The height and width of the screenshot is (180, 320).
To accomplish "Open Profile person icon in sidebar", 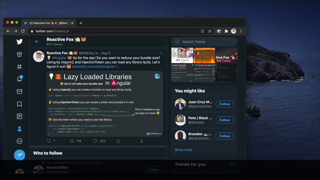I will pos(19,129).
